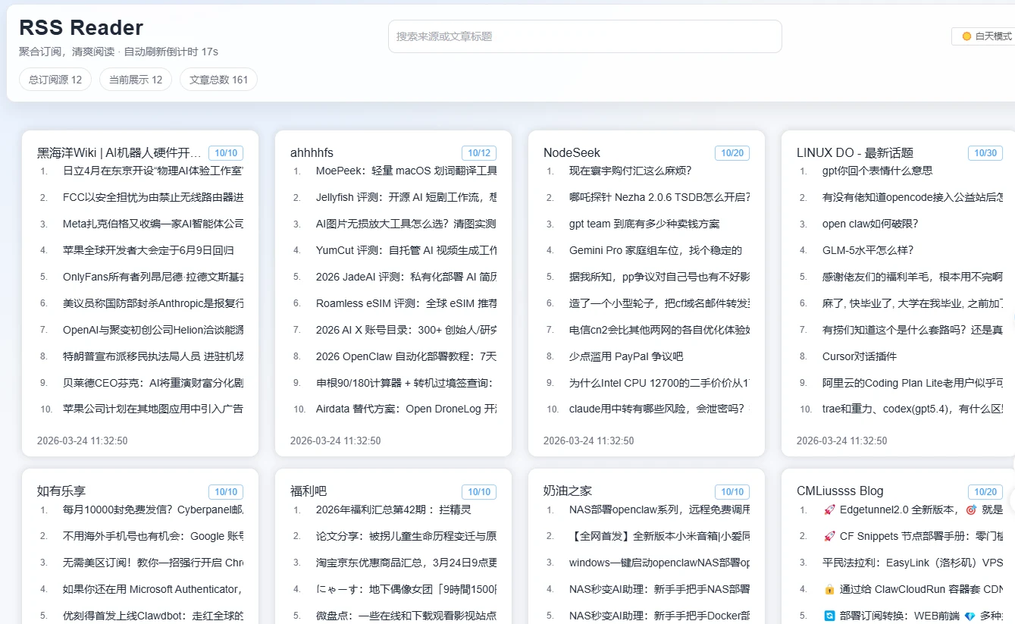Open the CMLiussss Blog feed title
The image size is (1015, 624).
point(840,491)
